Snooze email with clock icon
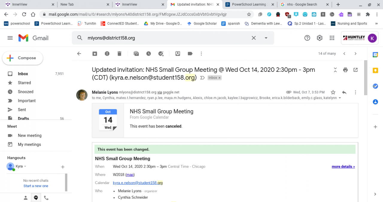Viewport: 383px width, 202px height. 149,54
